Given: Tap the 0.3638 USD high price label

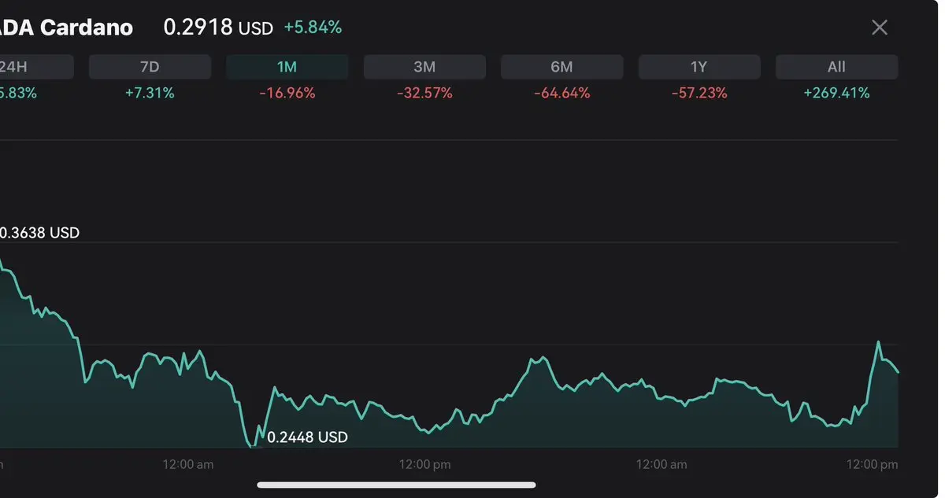Looking at the screenshot, I should coord(40,233).
